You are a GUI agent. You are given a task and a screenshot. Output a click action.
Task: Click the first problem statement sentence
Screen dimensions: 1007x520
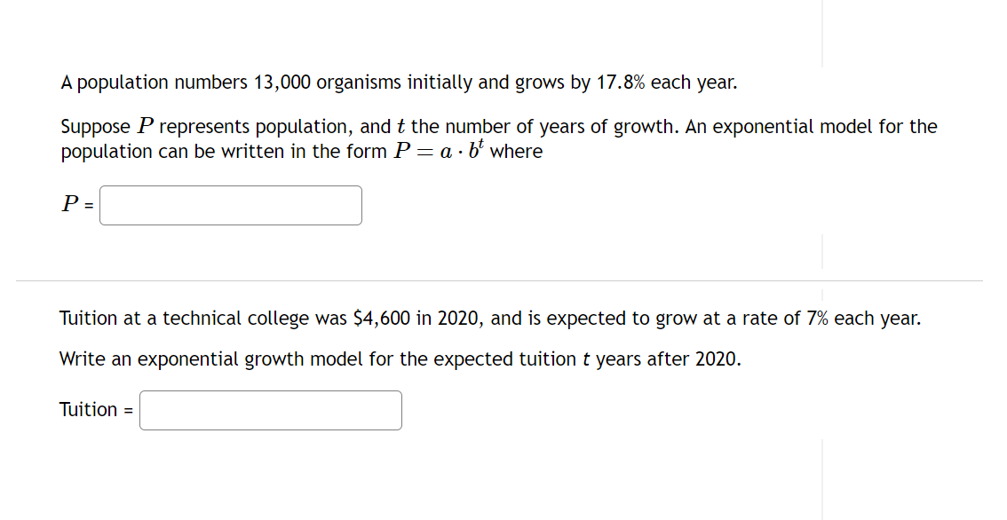click(391, 82)
